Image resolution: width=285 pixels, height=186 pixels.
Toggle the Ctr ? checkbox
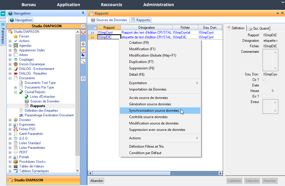pyautogui.click(x=264, y=80)
